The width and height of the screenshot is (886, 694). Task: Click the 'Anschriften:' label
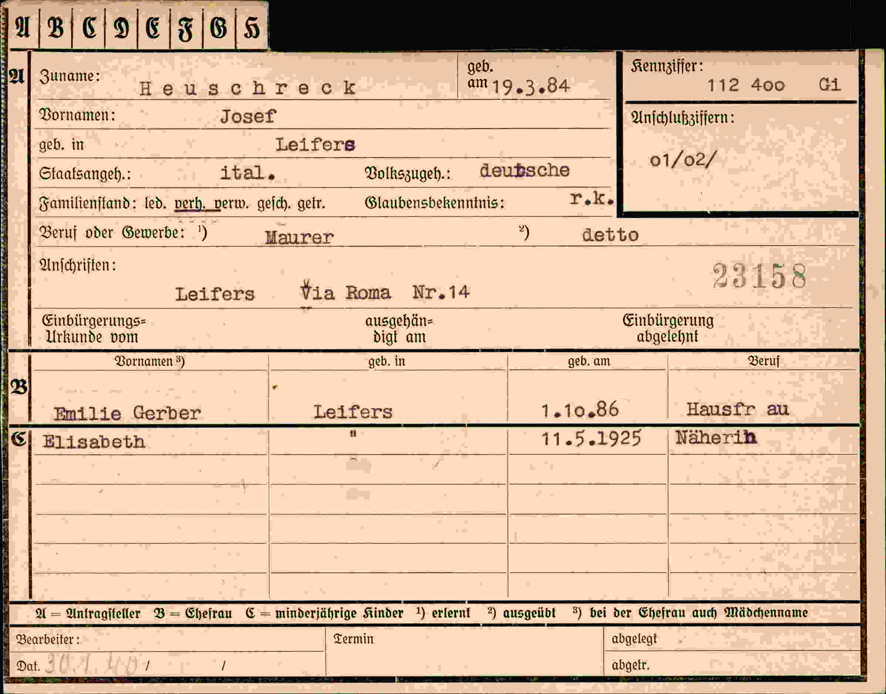click(x=77, y=265)
